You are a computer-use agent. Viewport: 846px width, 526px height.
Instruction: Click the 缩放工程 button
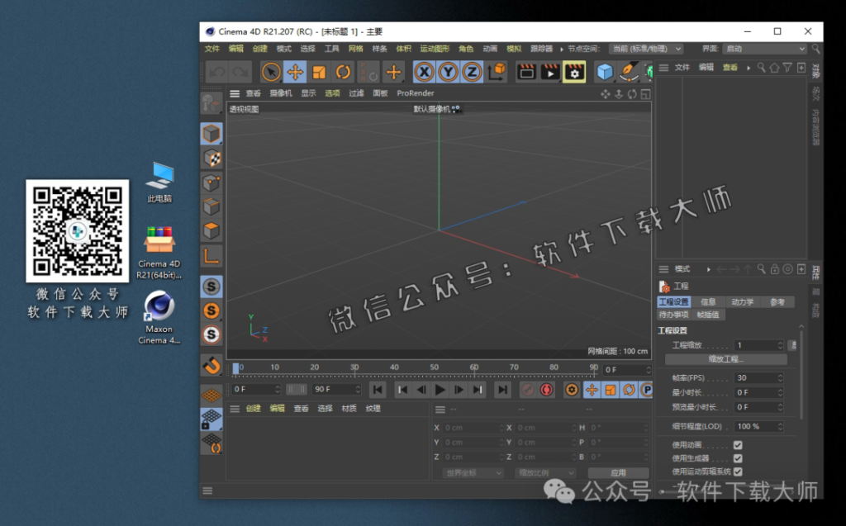(x=726, y=358)
